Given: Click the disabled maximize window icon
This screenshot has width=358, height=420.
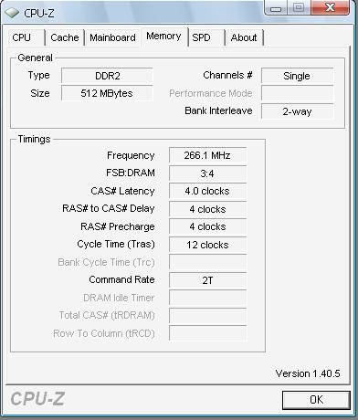Looking at the screenshot, I should point(299,7).
